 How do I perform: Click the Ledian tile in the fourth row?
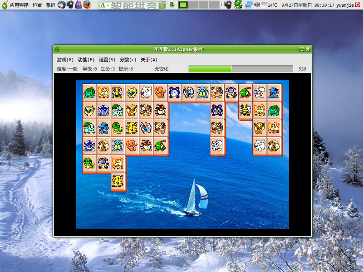tap(146, 146)
